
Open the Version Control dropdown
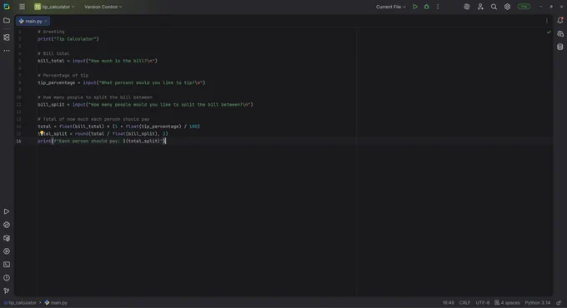click(103, 7)
